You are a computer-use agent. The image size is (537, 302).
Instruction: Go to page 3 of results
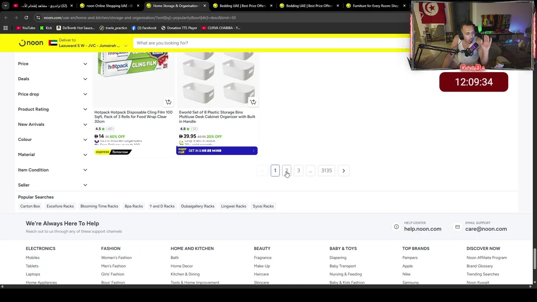(x=298, y=171)
